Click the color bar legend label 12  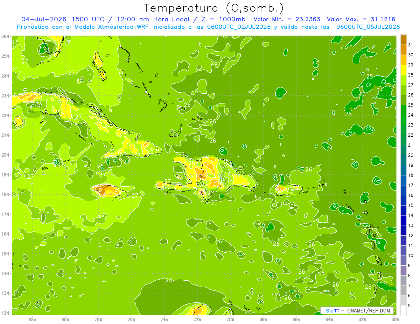point(411,236)
